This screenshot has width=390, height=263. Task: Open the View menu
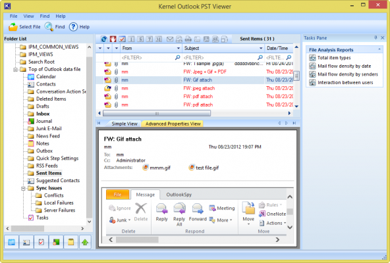28,16
